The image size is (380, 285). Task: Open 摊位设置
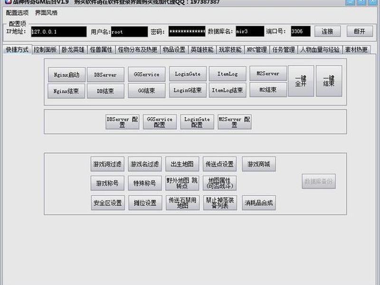145,203
